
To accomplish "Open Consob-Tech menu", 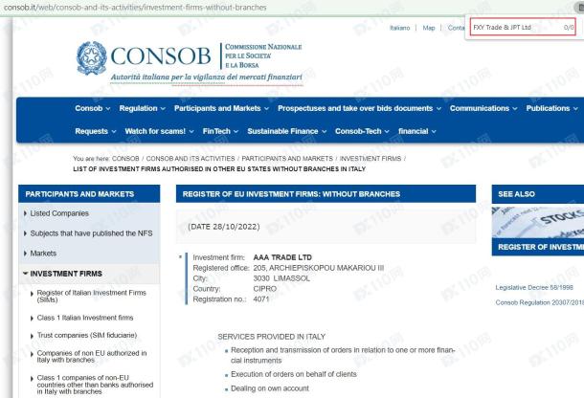I will [362, 131].
